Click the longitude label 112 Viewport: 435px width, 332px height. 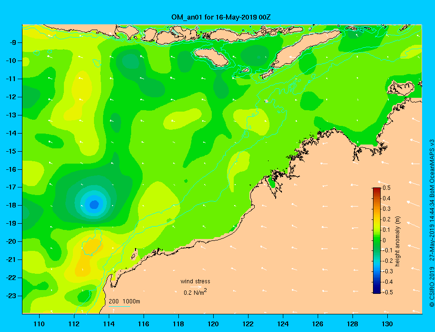click(x=74, y=324)
